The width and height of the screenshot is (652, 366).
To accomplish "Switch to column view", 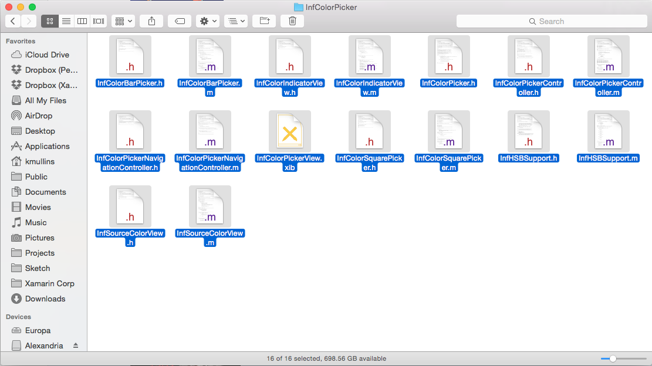I will click(82, 21).
